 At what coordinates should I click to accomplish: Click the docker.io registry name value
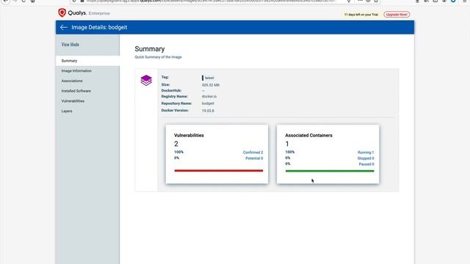pyautogui.click(x=209, y=96)
